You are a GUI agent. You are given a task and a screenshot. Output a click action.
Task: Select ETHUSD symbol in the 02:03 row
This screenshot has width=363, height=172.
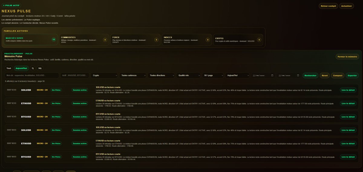click(x=26, y=103)
